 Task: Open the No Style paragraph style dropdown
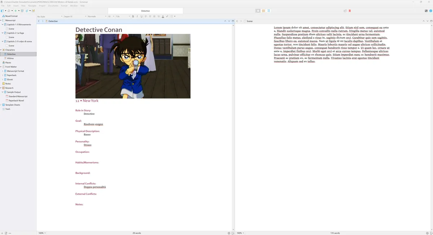pos(49,17)
